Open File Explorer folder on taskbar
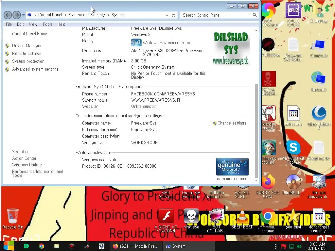The image size is (335, 251). point(57,246)
